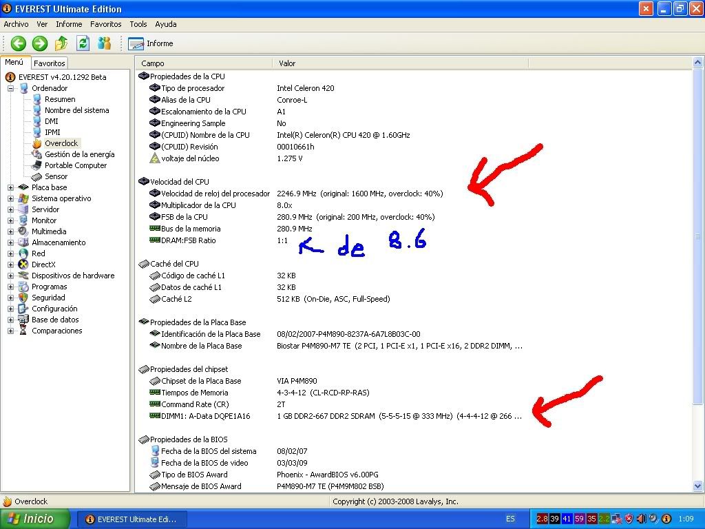Switch to the Menú tab

pos(14,62)
